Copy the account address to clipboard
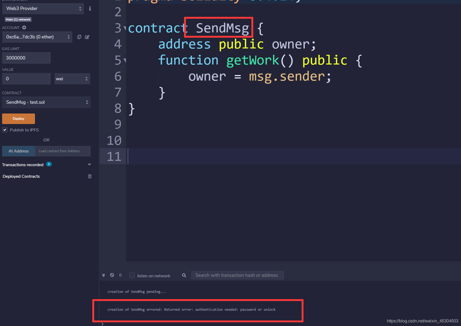Image resolution: width=461 pixels, height=326 pixels. coord(79,37)
